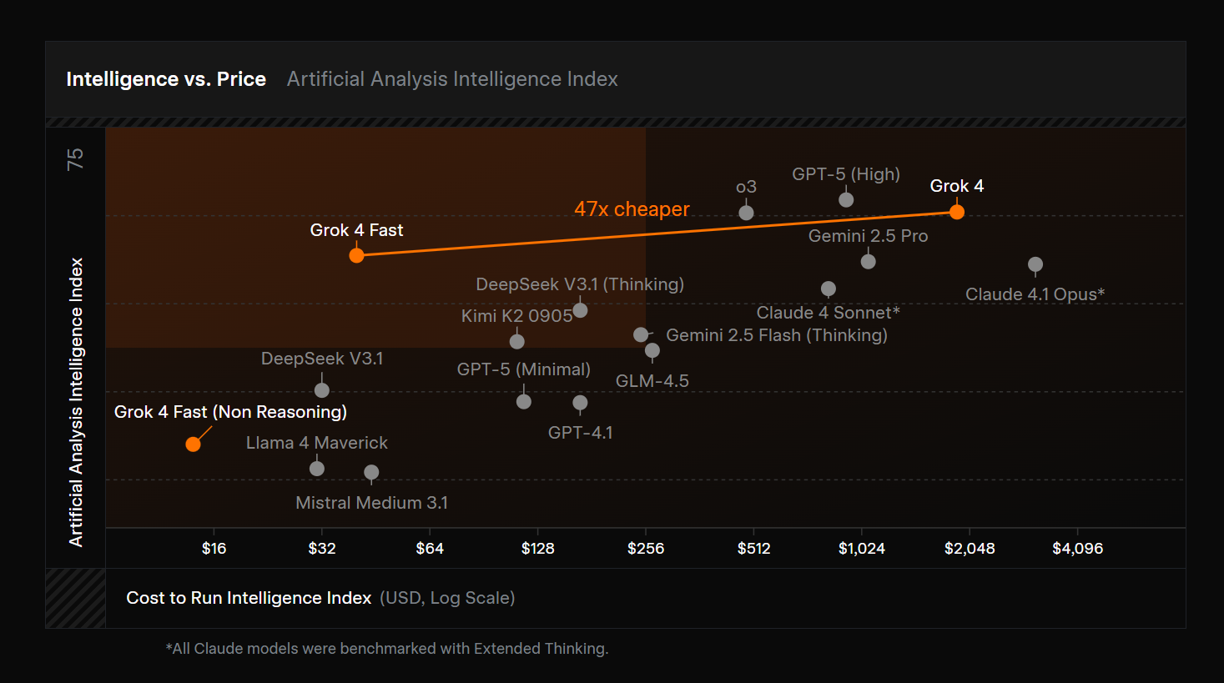Click the Gemini 2.5 Flash (Thinking) marker

coord(640,334)
